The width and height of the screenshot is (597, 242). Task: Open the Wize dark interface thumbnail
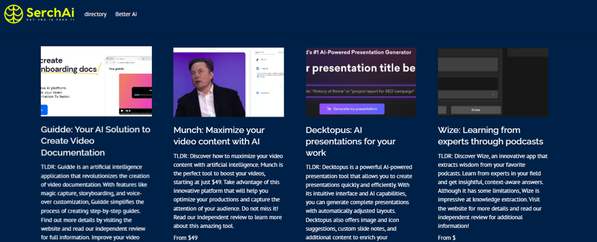(493, 82)
